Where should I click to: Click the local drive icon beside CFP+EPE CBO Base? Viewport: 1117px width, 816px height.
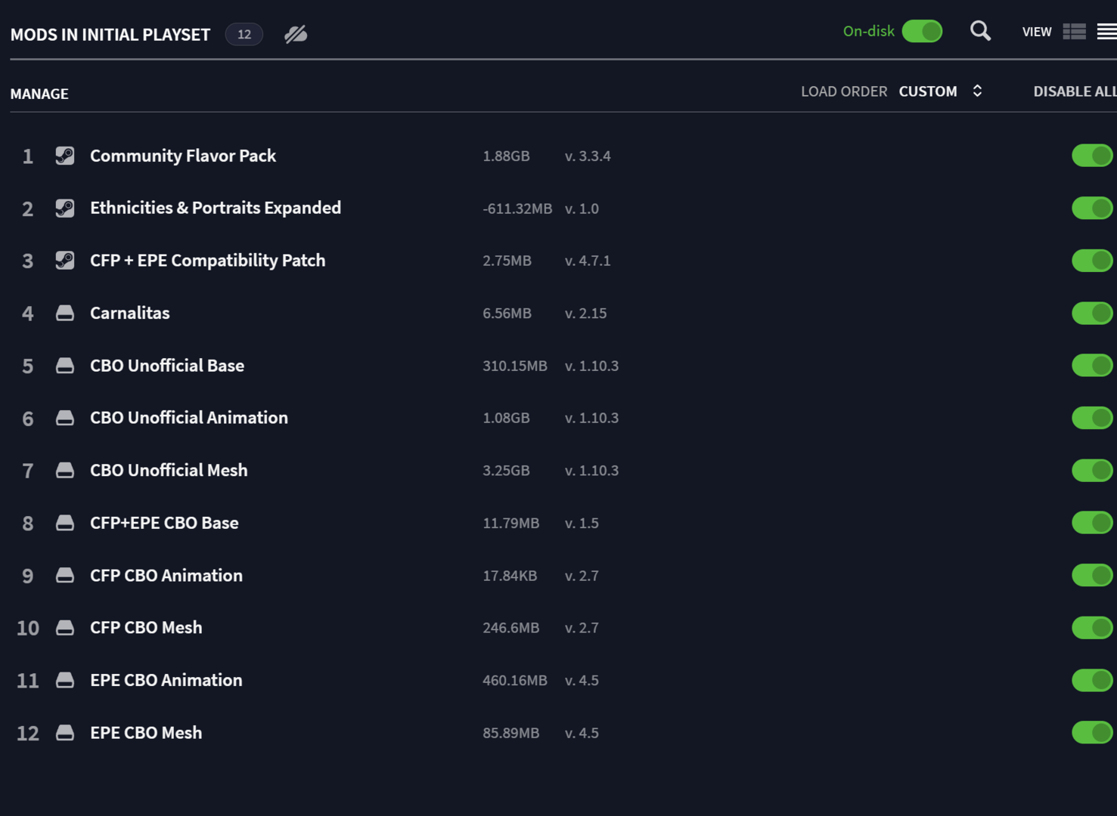click(65, 523)
